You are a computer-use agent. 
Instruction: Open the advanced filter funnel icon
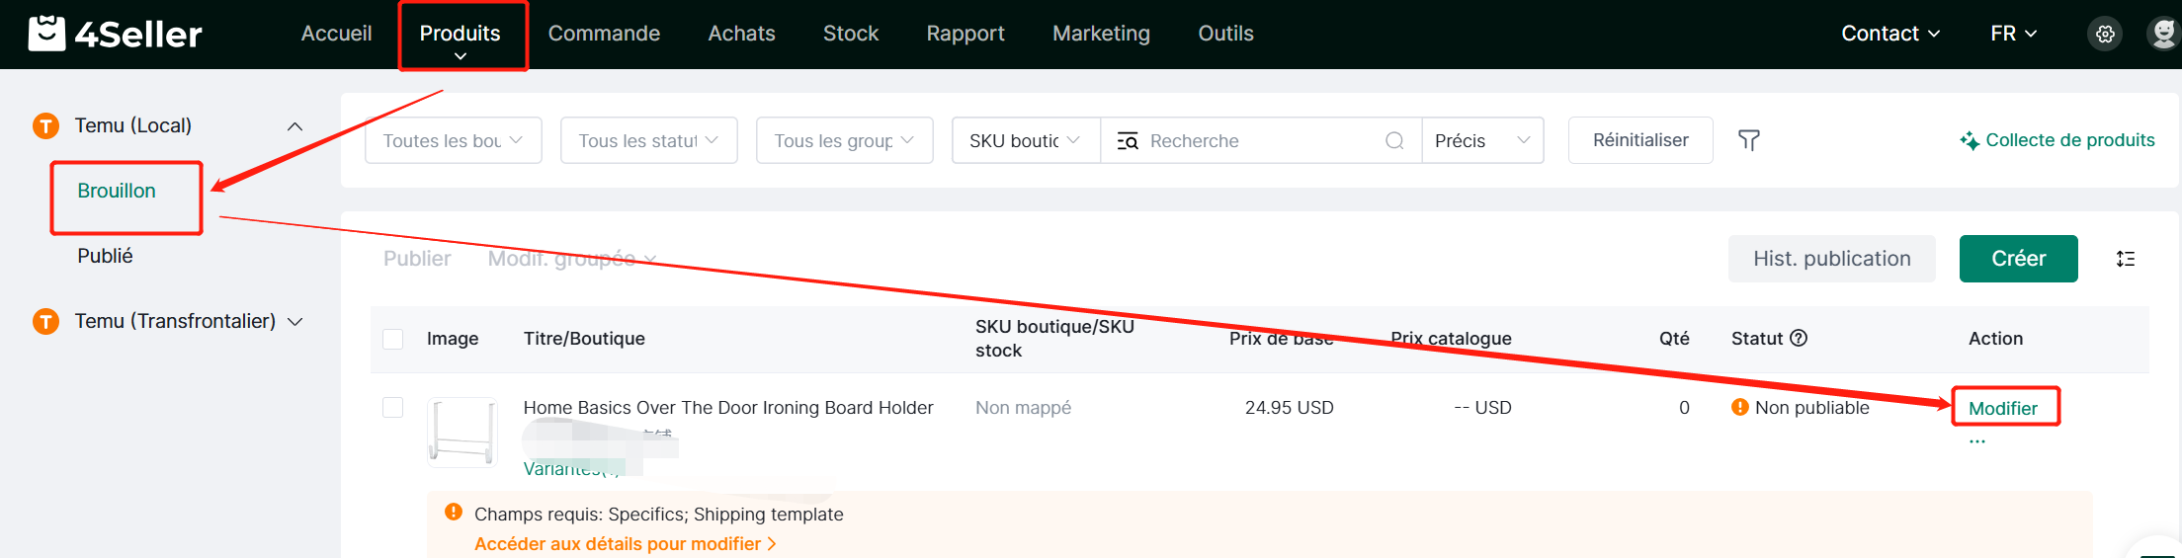tap(1748, 140)
